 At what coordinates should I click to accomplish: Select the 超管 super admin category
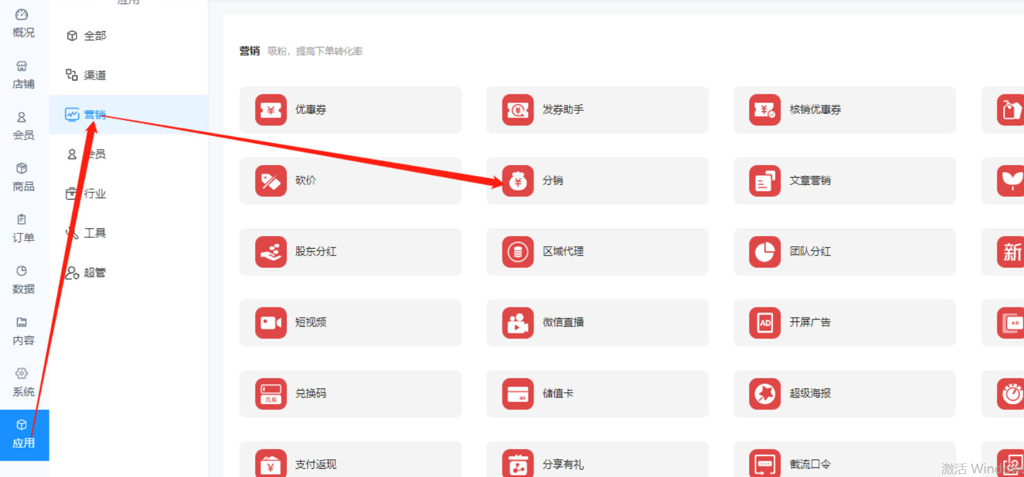click(x=128, y=273)
